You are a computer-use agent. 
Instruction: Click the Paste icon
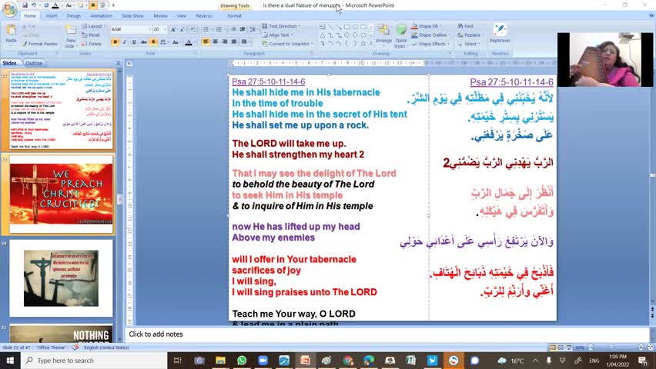pyautogui.click(x=11, y=34)
